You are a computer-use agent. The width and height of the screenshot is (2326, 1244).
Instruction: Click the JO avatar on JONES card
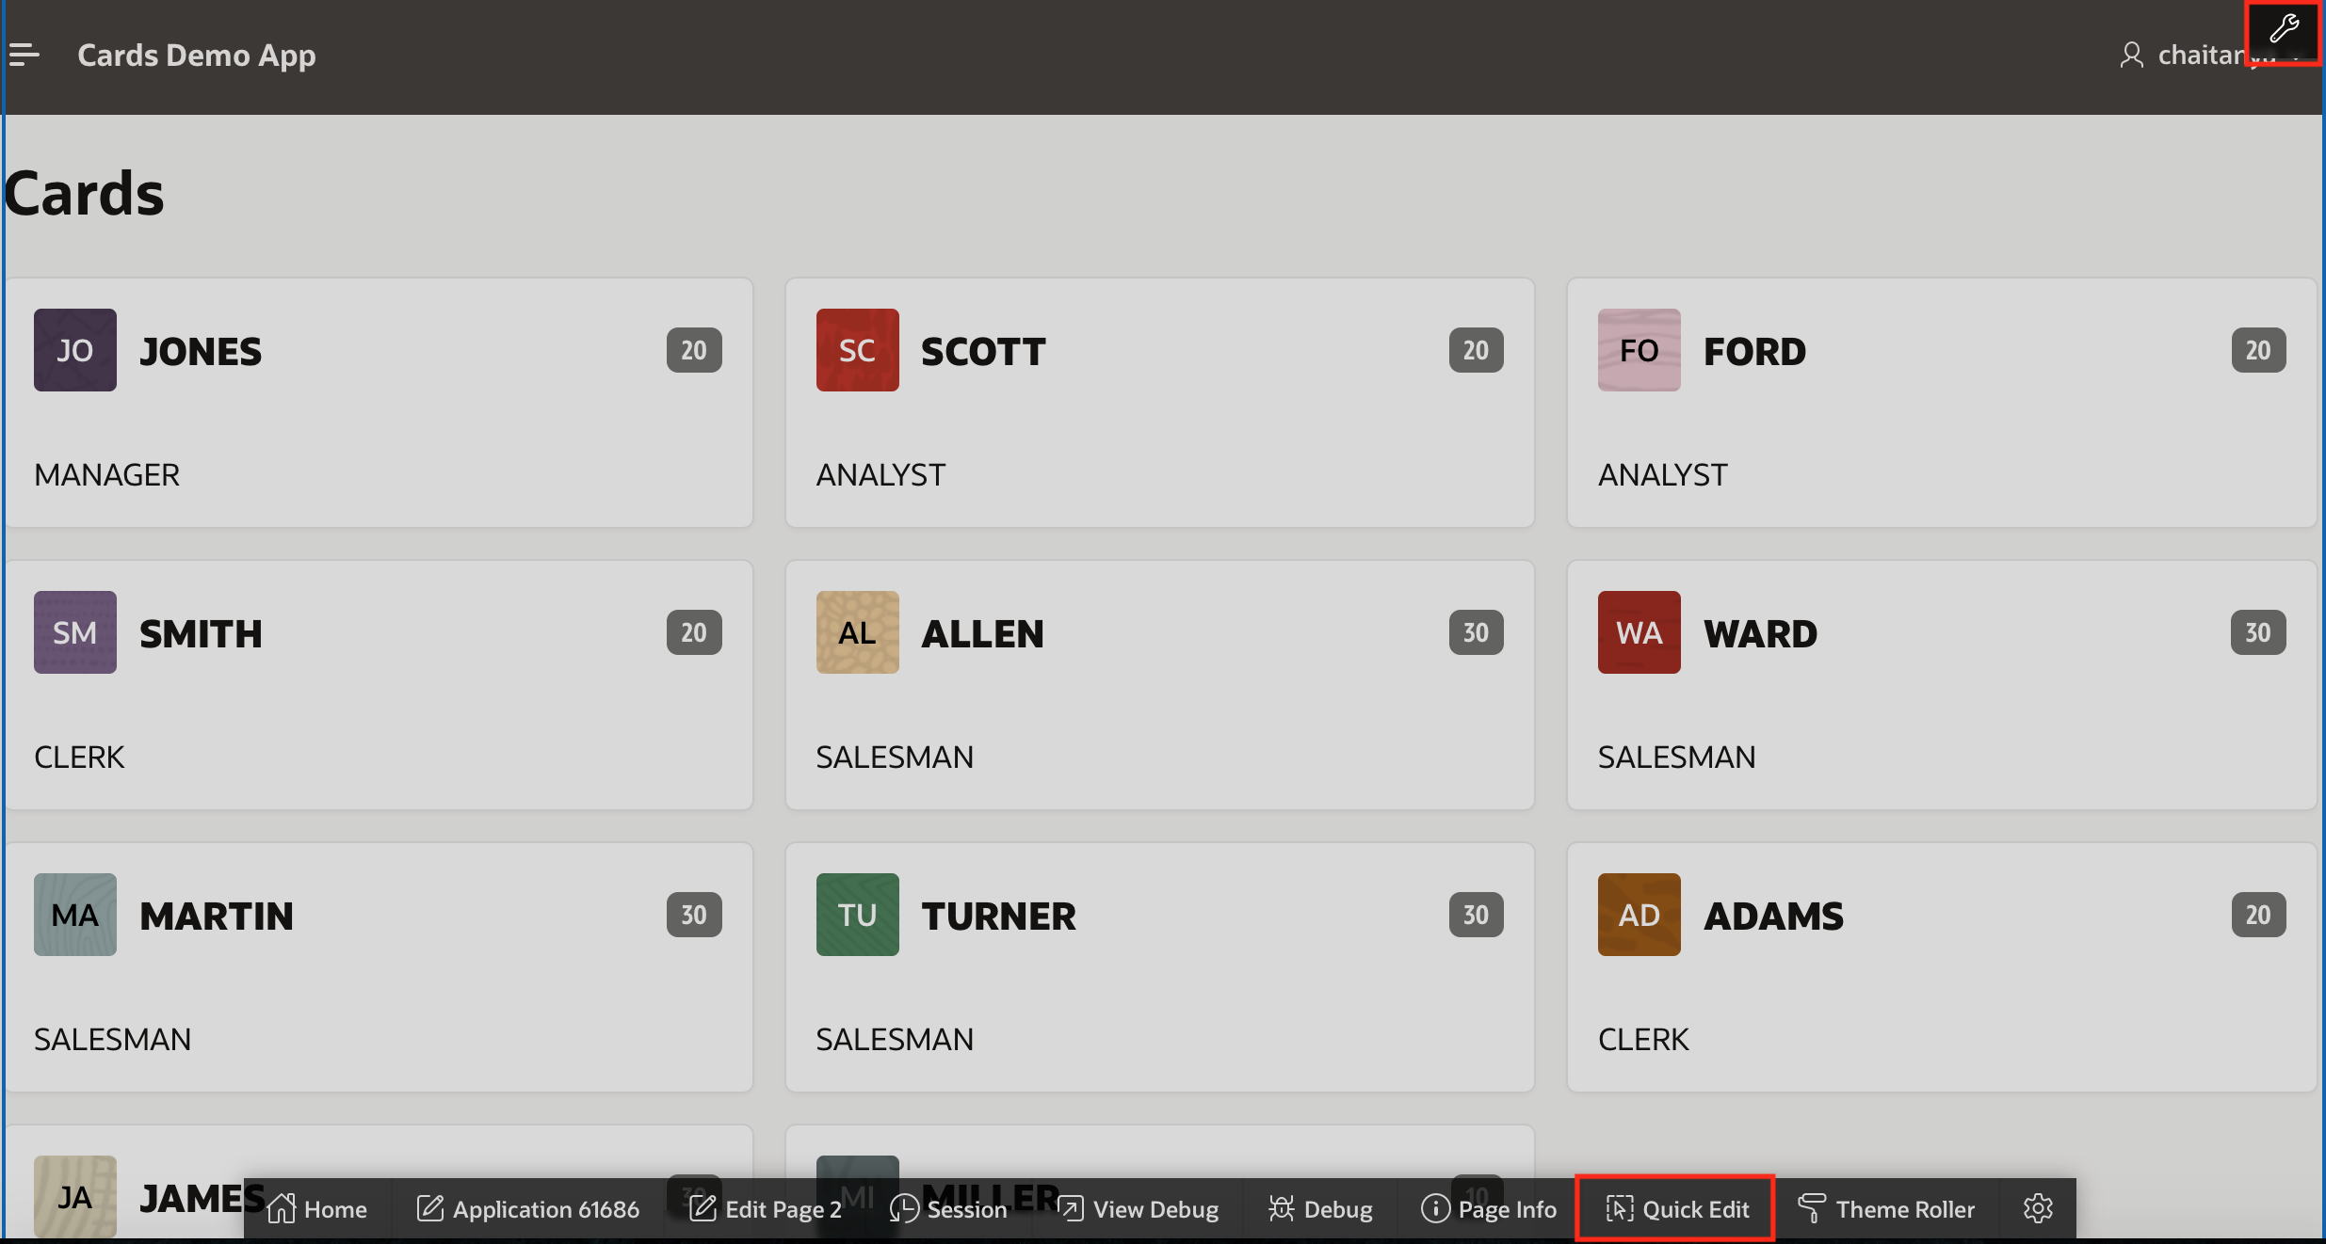75,350
